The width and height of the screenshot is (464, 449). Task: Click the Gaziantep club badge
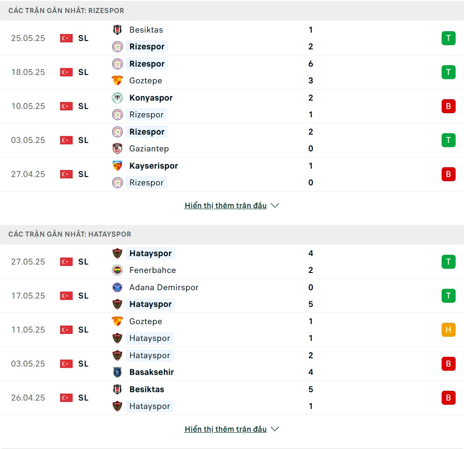click(117, 149)
